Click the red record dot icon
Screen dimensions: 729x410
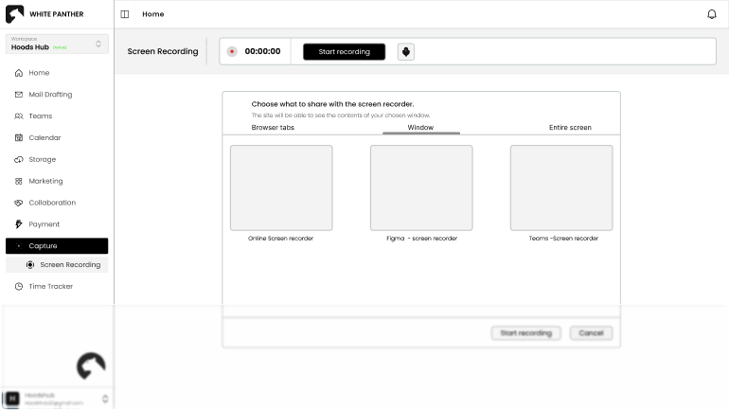click(232, 51)
